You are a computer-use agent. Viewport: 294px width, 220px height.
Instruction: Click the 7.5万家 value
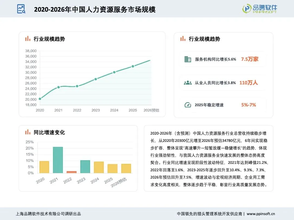click(250, 59)
